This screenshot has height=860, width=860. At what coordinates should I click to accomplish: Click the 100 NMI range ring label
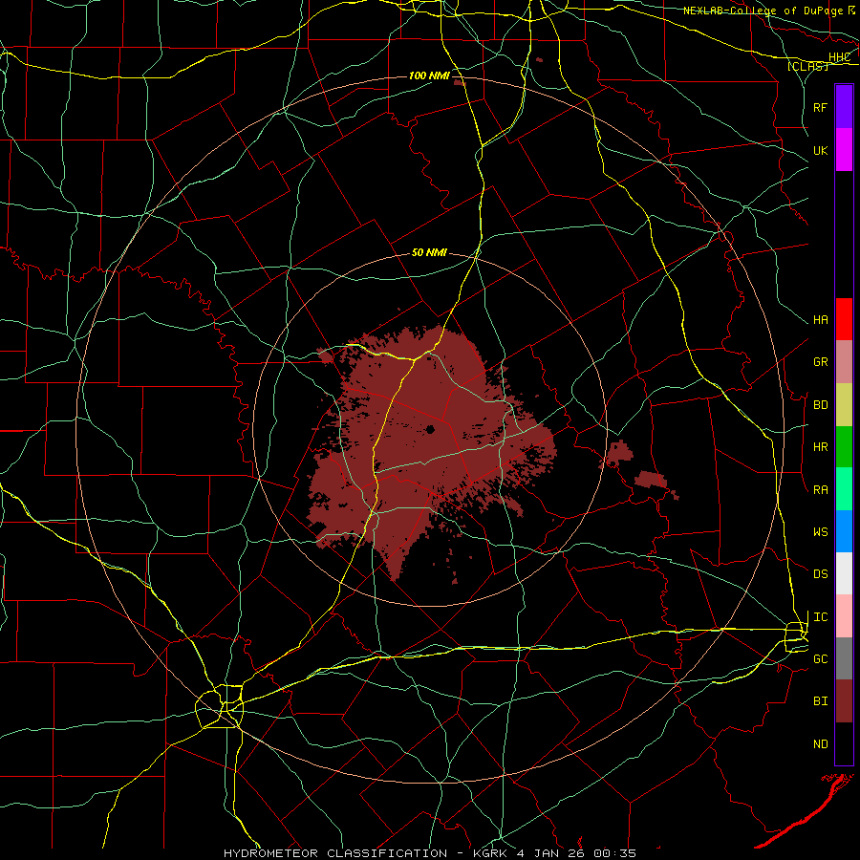[x=429, y=75]
